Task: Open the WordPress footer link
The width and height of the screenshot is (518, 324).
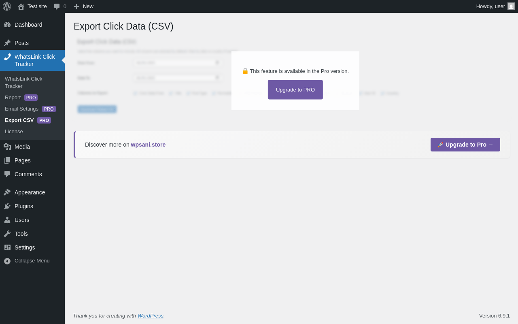Action: tap(151, 315)
